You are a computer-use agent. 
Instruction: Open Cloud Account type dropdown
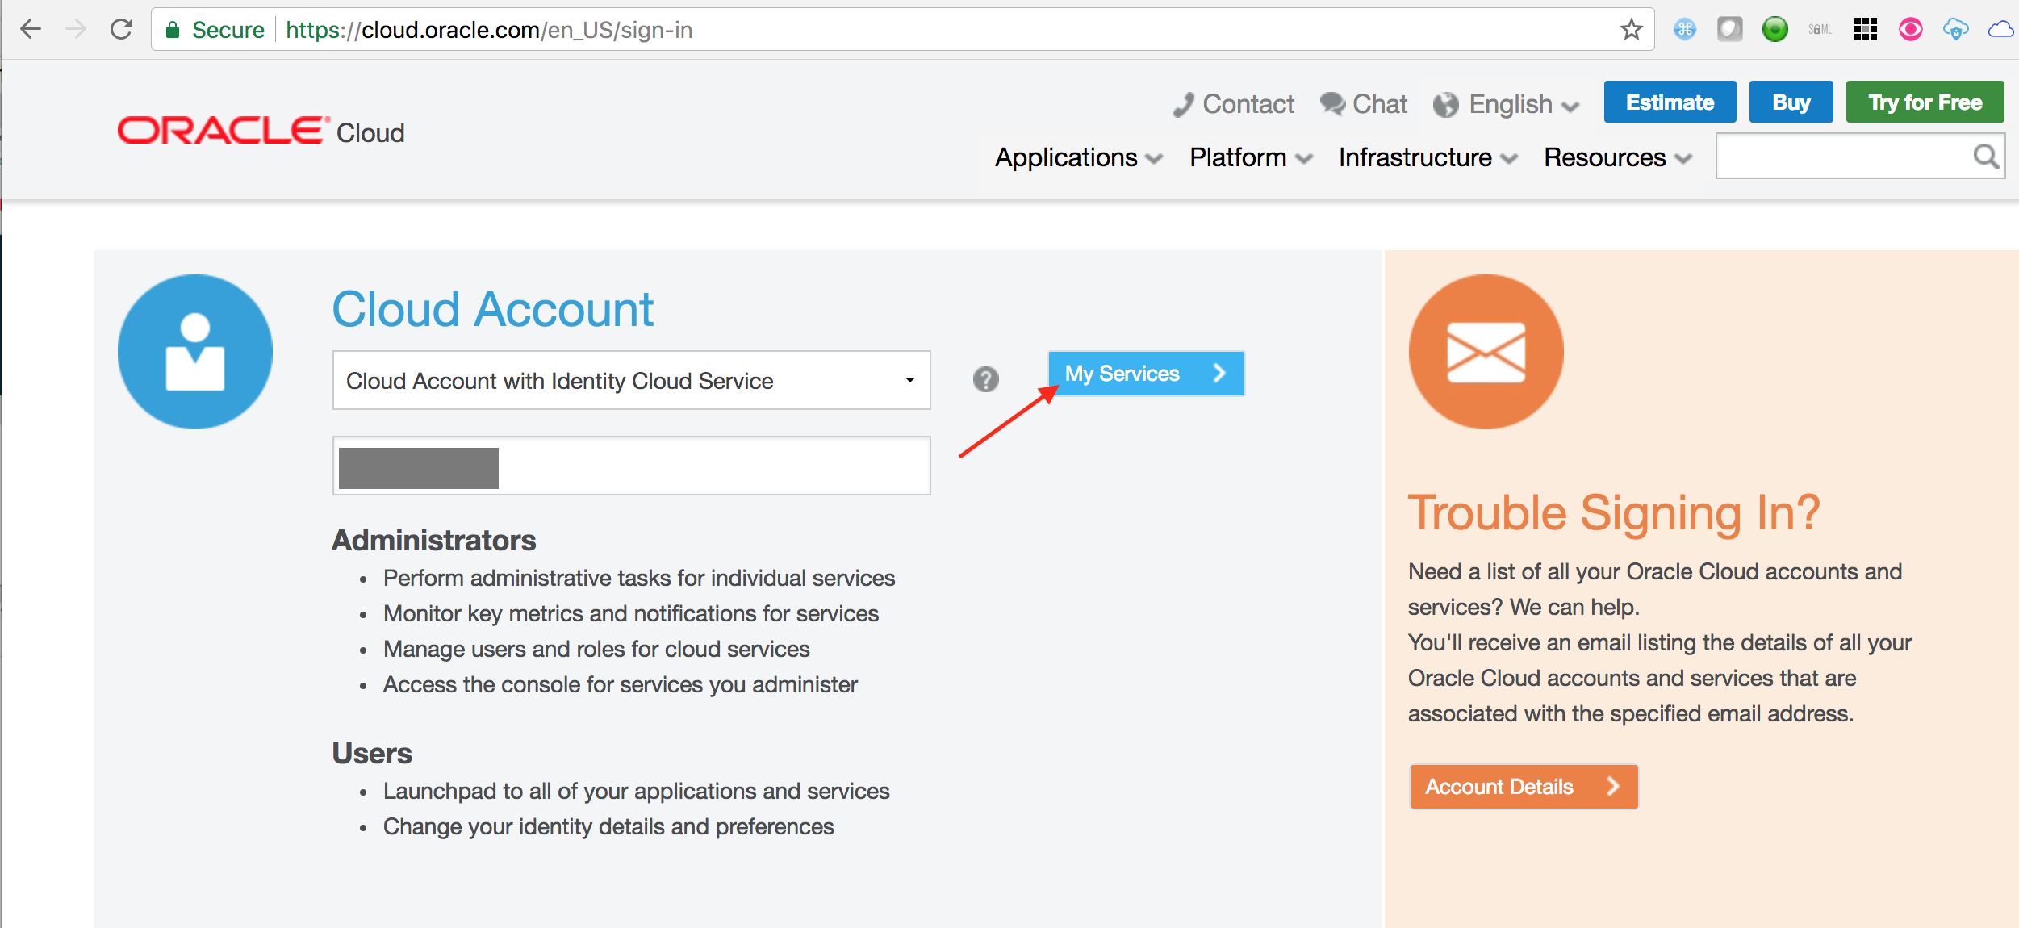click(631, 380)
